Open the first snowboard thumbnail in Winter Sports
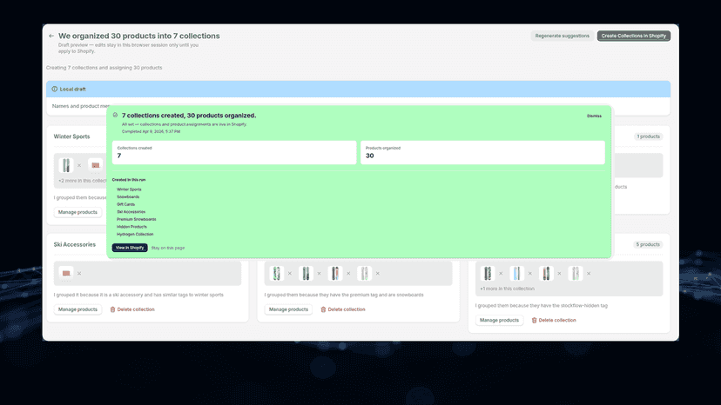This screenshot has width=721, height=405. pyautogui.click(x=66, y=165)
